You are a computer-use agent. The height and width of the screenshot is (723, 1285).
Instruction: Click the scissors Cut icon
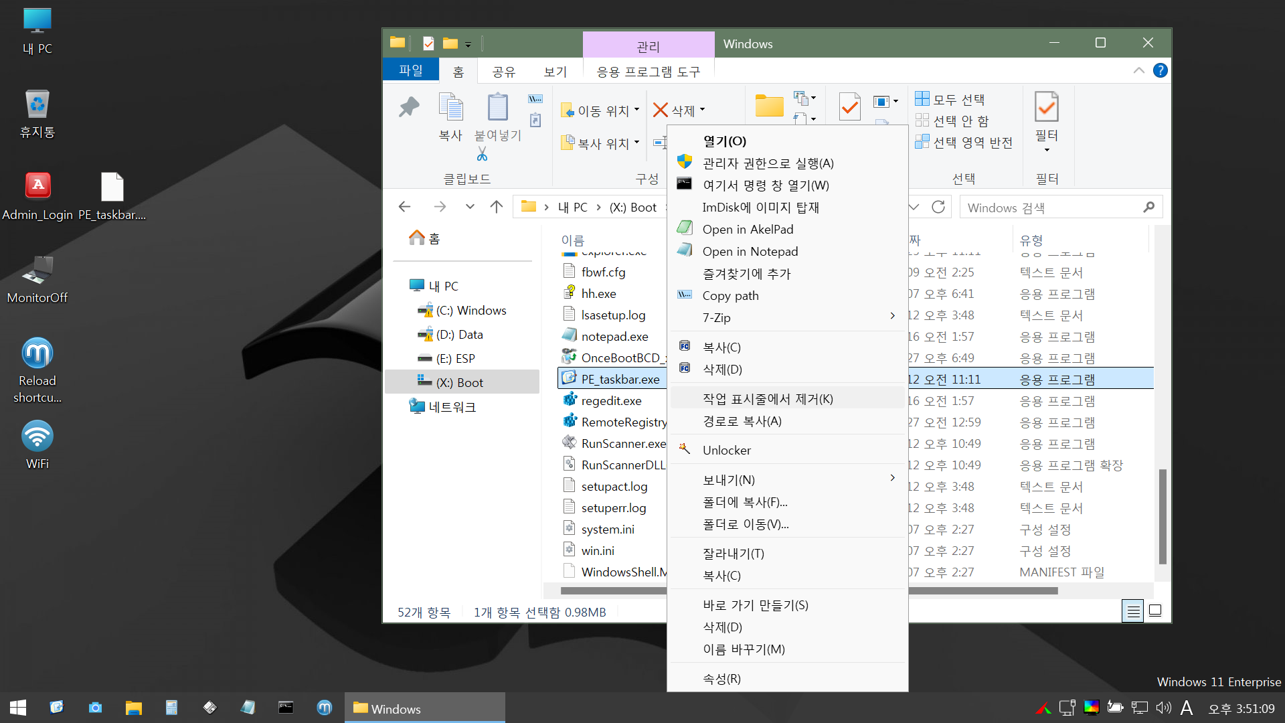tap(482, 155)
